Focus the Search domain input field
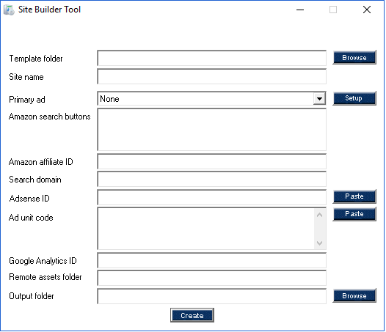386x332 pixels. [x=211, y=180]
